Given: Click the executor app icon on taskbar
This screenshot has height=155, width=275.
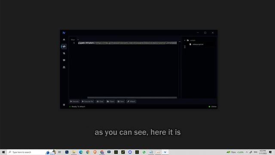Looking at the screenshot, I should tap(165, 152).
